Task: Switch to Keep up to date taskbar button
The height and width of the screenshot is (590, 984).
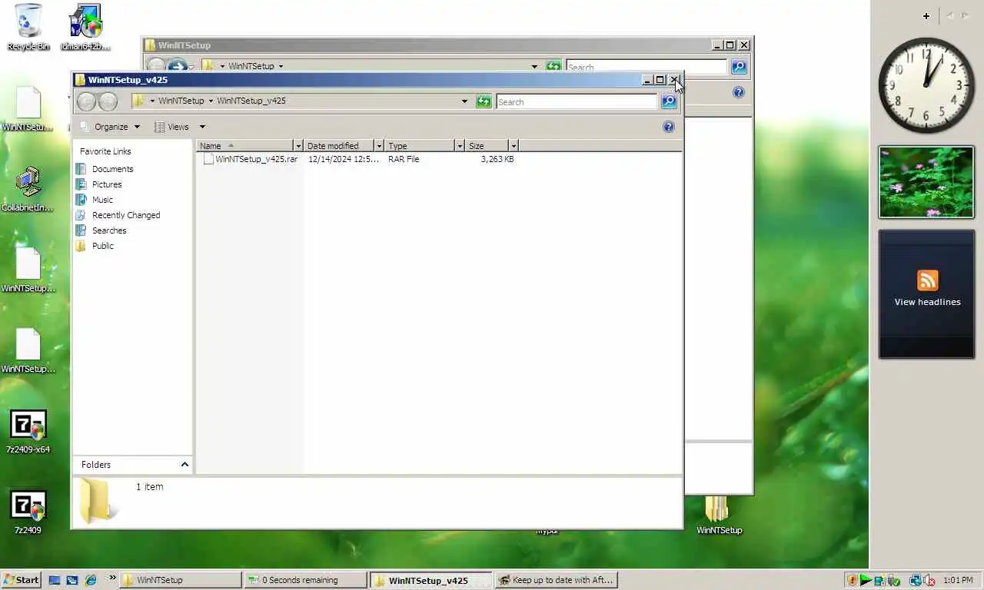Action: click(x=557, y=580)
